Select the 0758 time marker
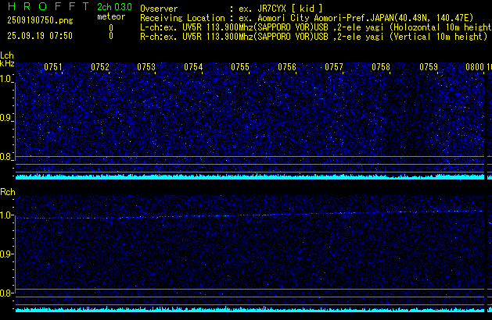Viewport: 492px width, 320px height. coord(381,67)
